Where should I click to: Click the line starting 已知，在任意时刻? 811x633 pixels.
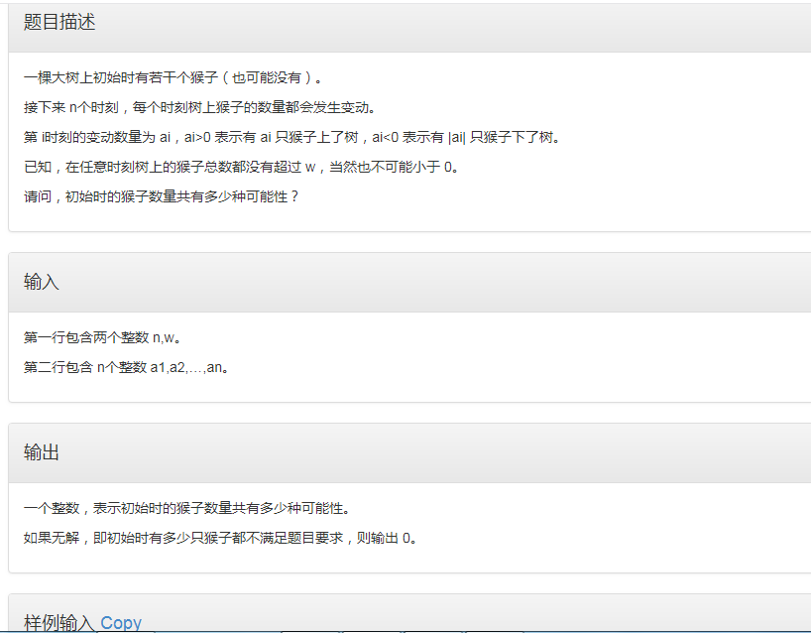[242, 167]
